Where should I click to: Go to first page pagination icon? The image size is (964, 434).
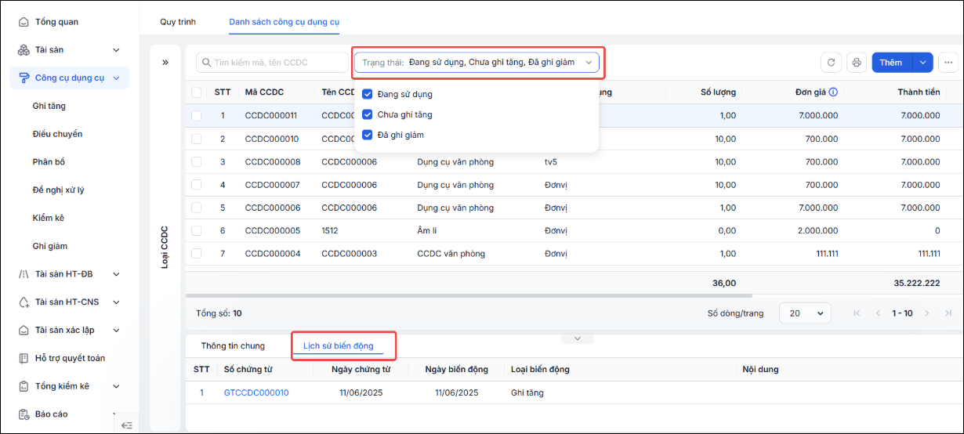(857, 313)
